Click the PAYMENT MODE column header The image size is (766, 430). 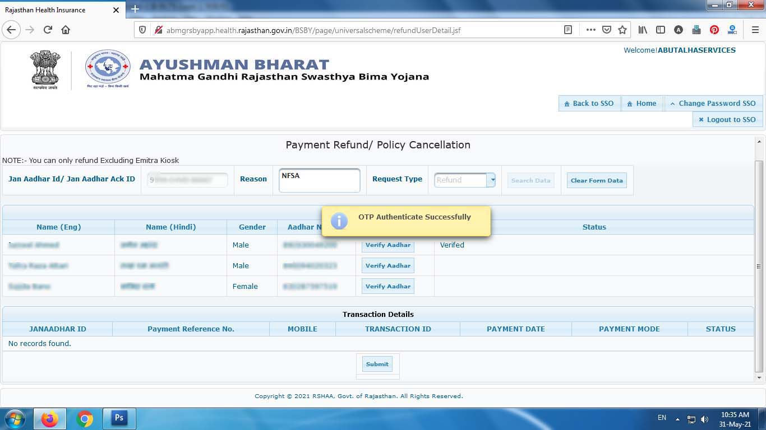pyautogui.click(x=629, y=329)
